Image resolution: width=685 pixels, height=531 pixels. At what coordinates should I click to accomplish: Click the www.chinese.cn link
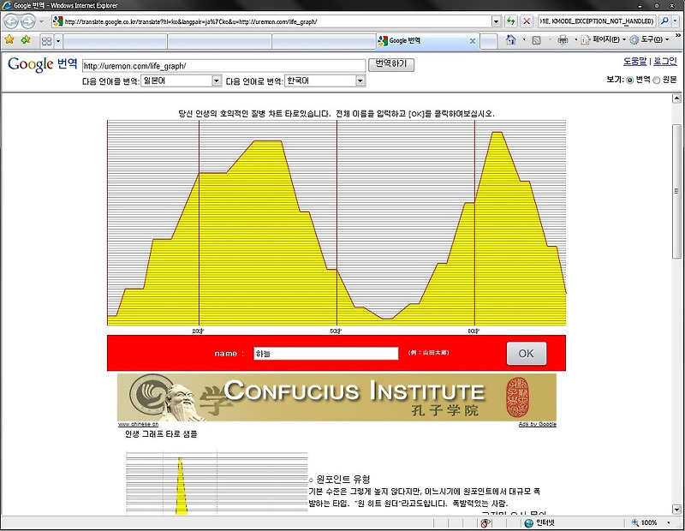click(138, 424)
